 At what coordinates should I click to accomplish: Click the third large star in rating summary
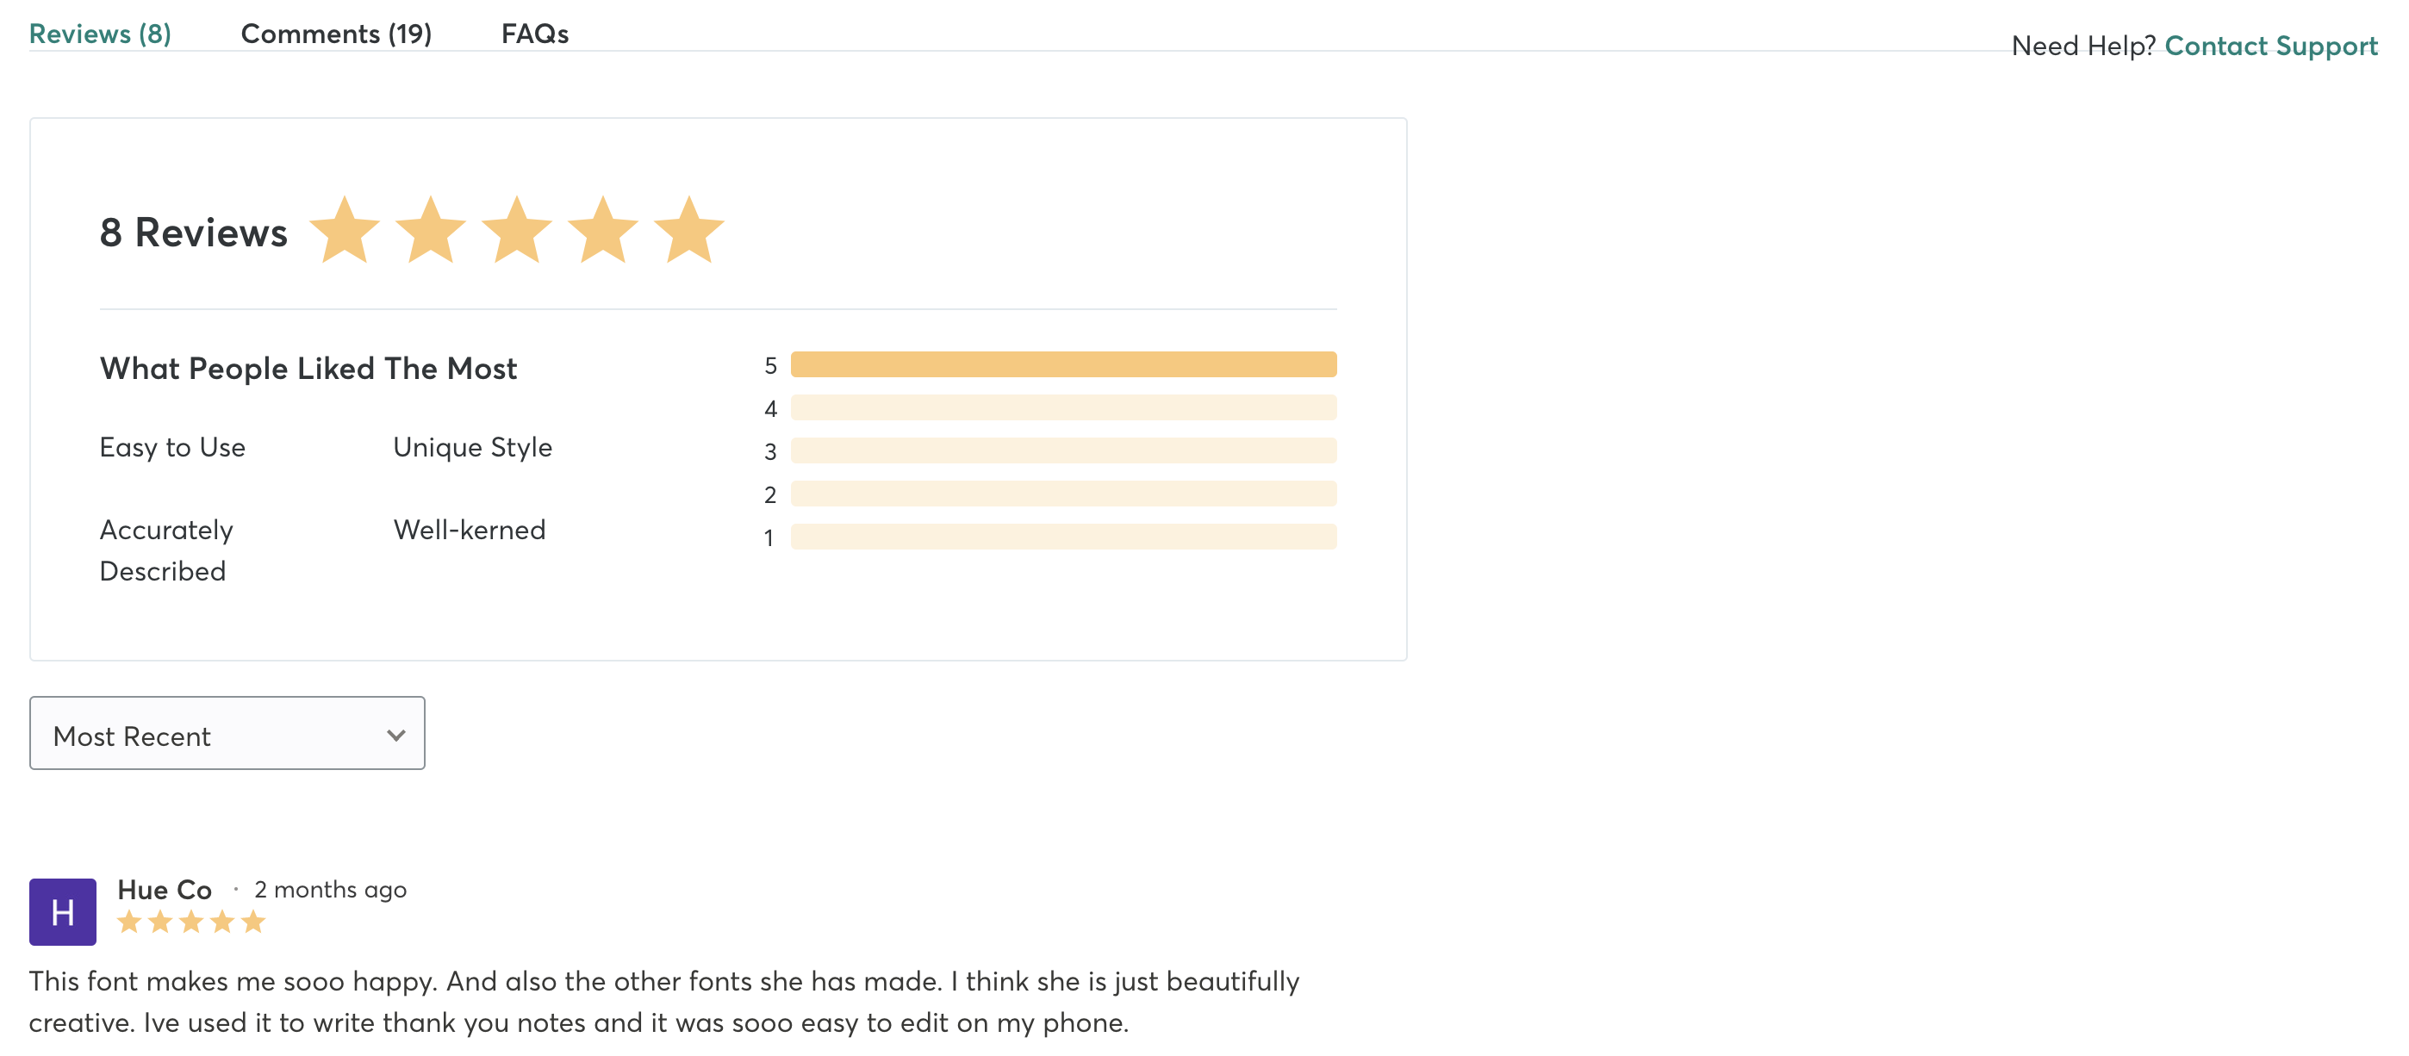point(516,230)
